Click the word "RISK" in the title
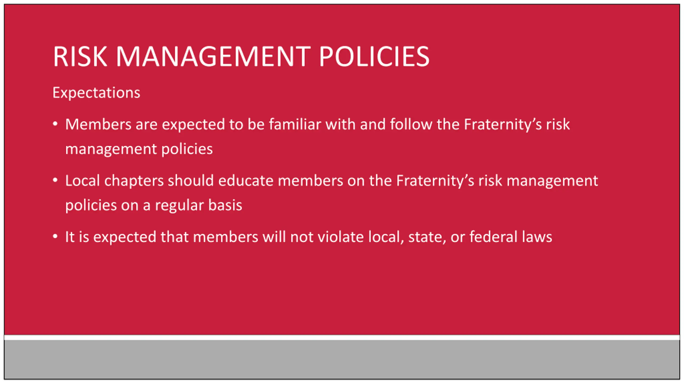Screen dimensions: 684x384 (x=80, y=57)
